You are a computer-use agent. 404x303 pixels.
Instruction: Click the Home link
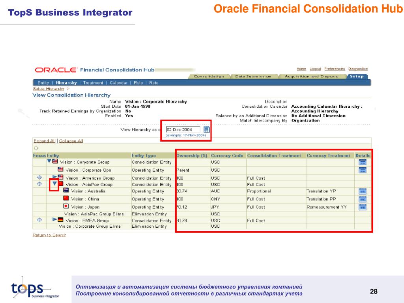click(x=301, y=69)
